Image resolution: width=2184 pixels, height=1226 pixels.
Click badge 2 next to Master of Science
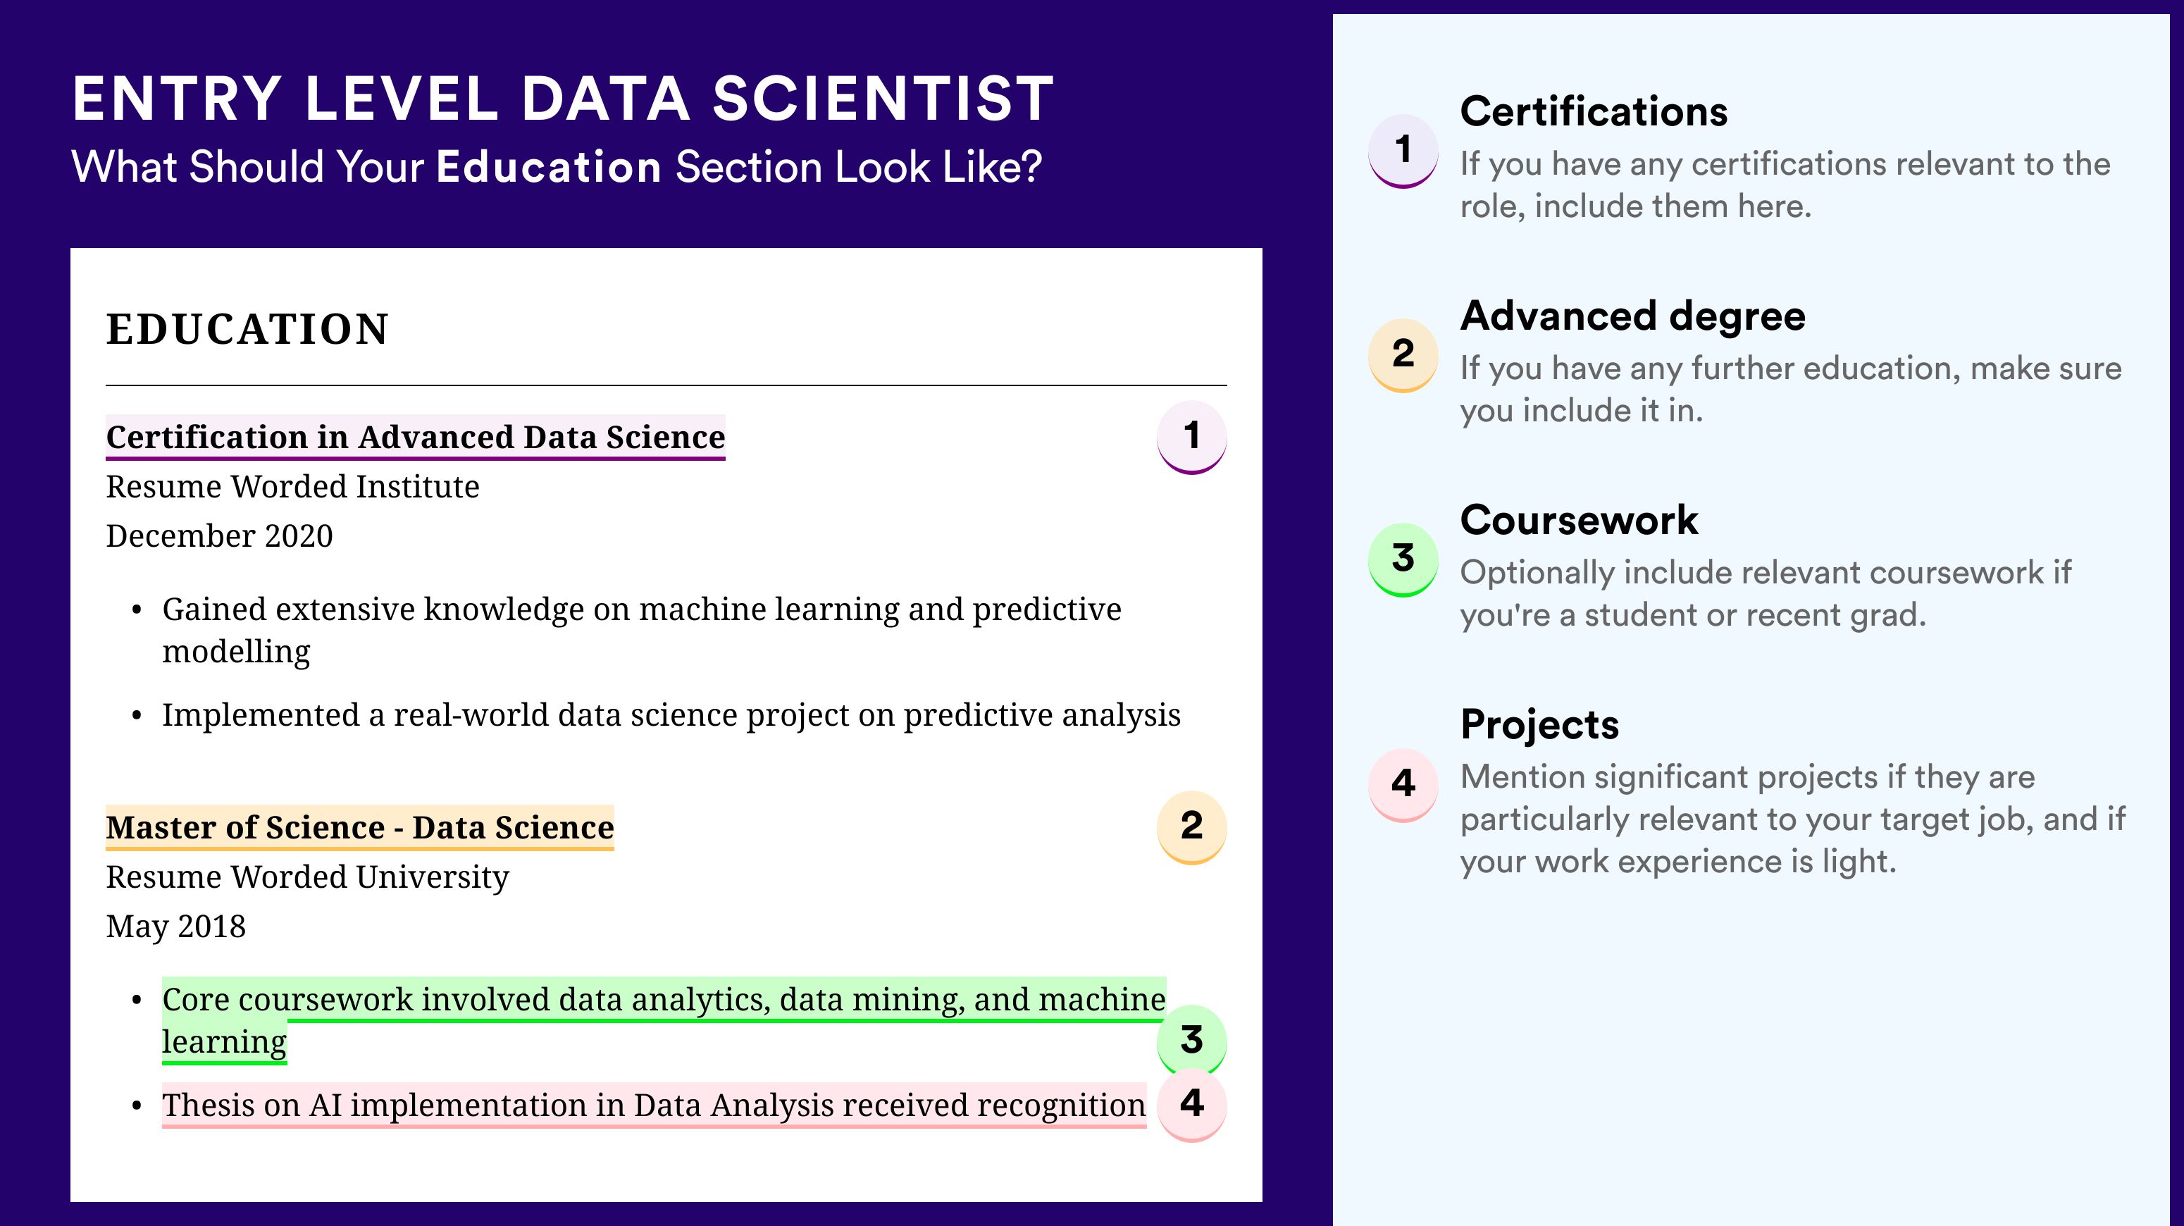tap(1191, 826)
